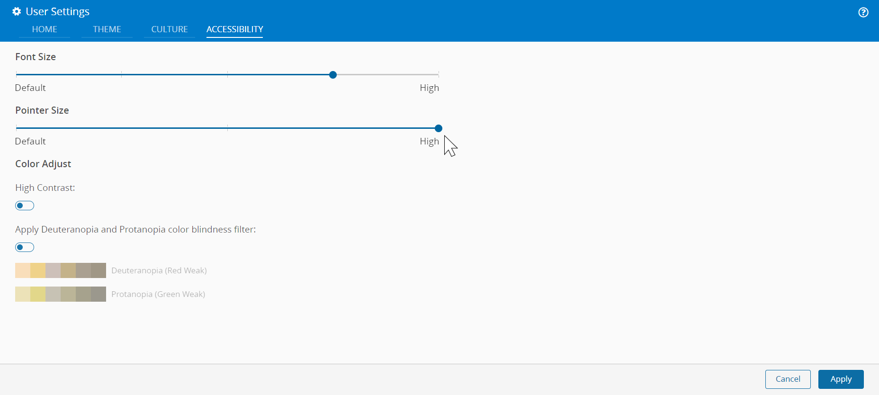The width and height of the screenshot is (879, 395).
Task: Select the Protanopia (Green Weak) label
Action: pyautogui.click(x=158, y=294)
